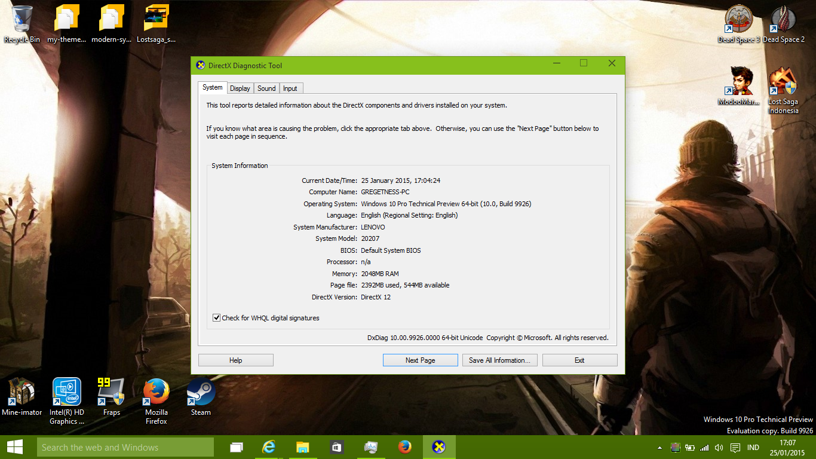Click the colorful grid tray icon
Screen dimensions: 816x459
(676, 448)
